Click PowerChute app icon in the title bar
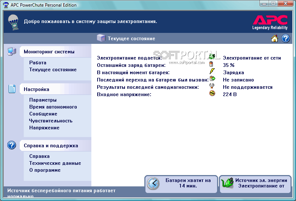 click(x=6, y=5)
